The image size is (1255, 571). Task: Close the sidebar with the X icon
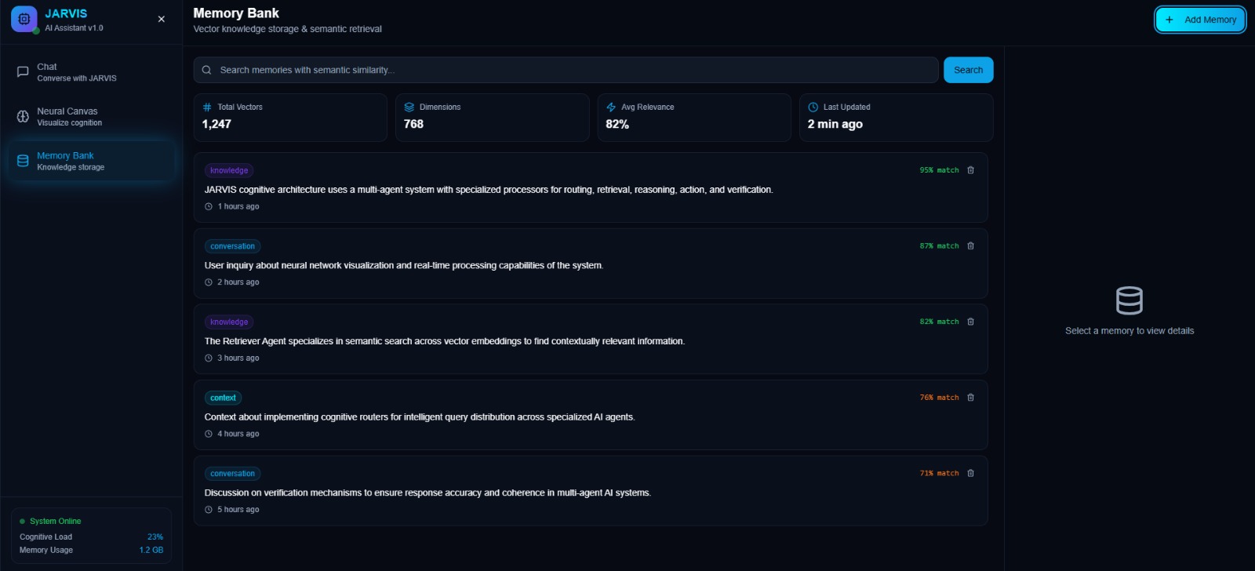point(162,19)
